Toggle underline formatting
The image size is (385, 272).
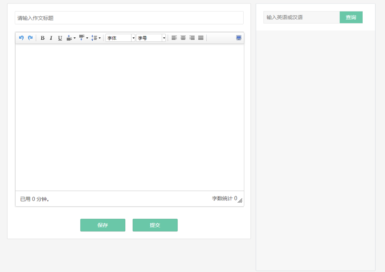60,38
